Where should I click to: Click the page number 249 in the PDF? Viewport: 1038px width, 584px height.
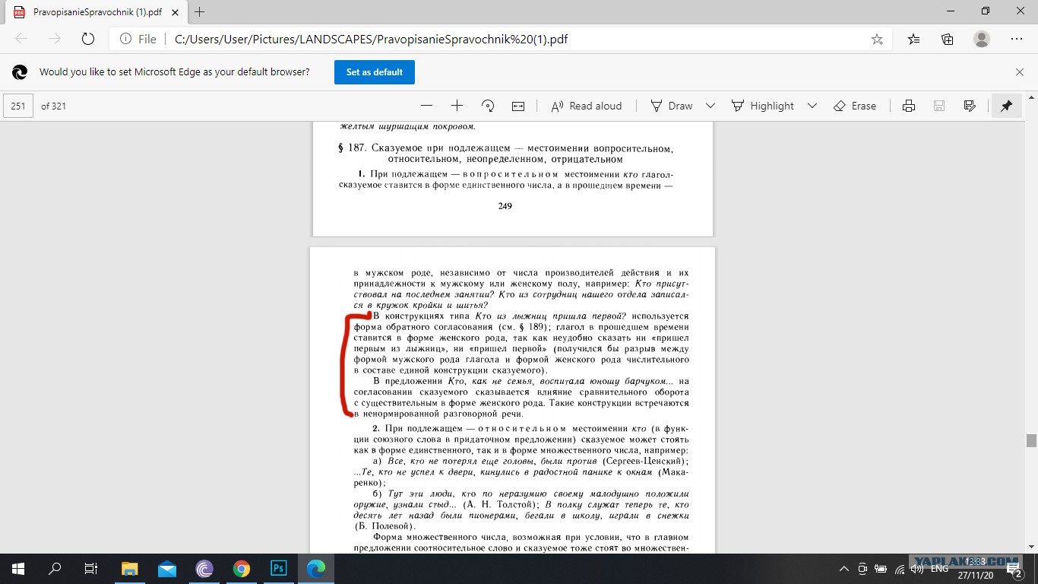click(505, 206)
